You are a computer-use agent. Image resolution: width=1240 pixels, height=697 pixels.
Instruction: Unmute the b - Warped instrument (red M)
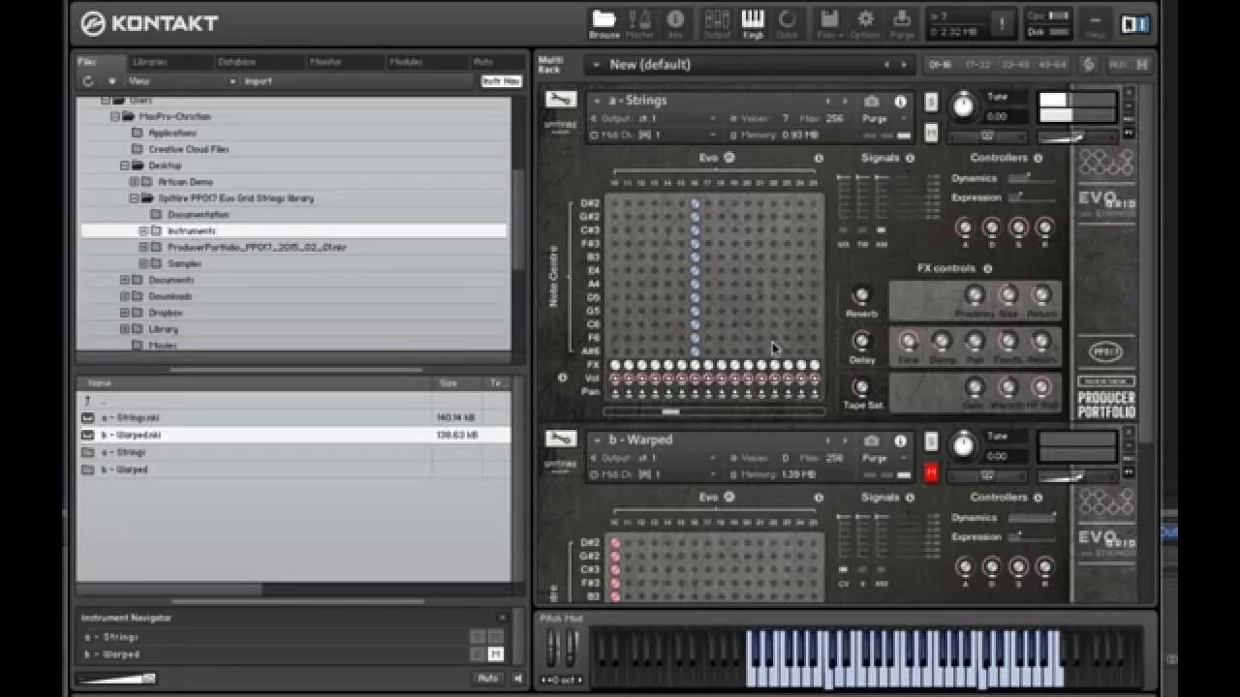coord(931,472)
